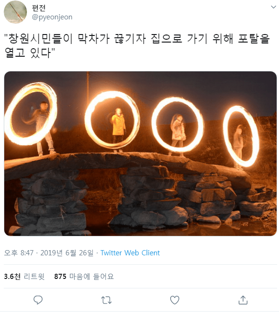Retweet this post using the retweet icon

coord(106,301)
